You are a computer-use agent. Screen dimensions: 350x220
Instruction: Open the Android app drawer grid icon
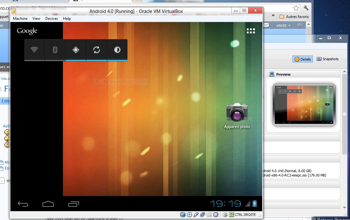point(251,31)
